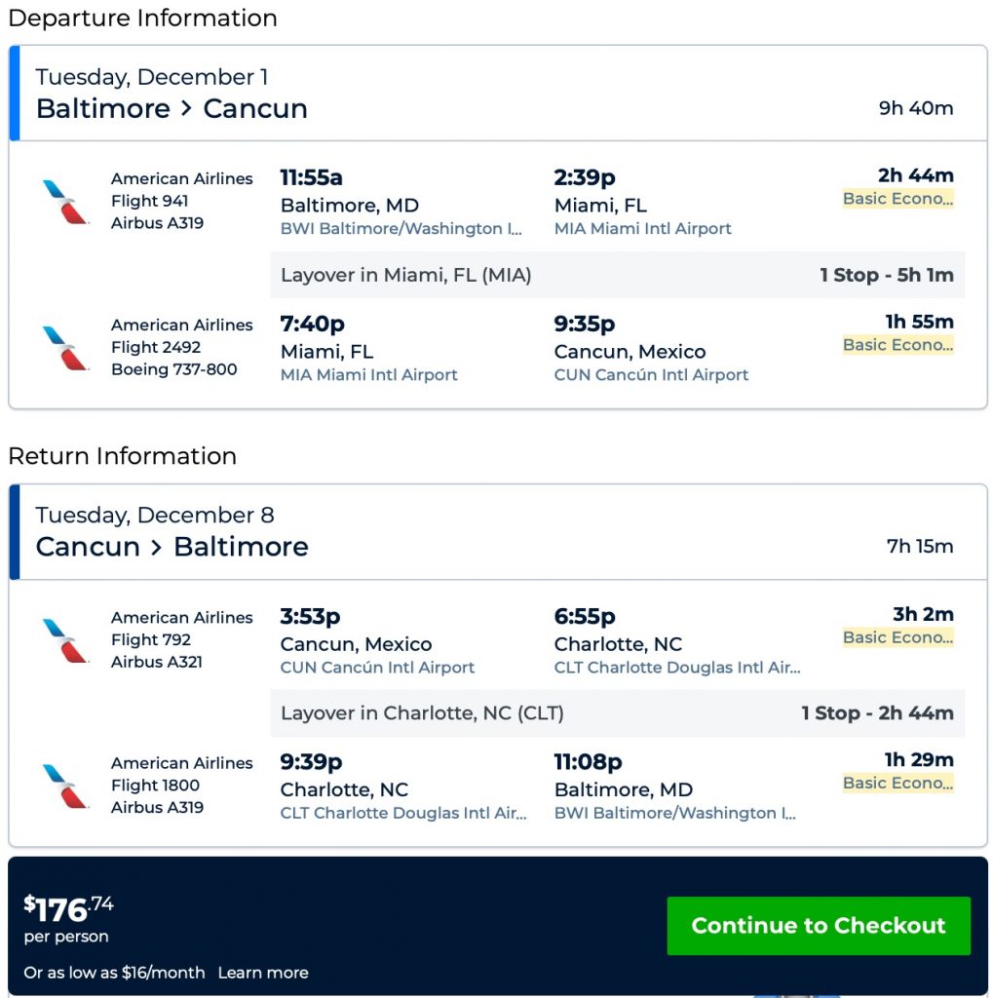Click Continue to Checkout button

pos(819,925)
